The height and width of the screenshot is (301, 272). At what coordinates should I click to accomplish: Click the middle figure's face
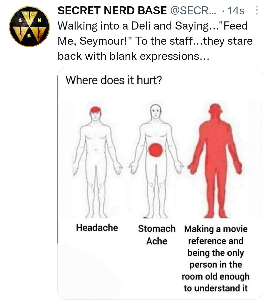156,112
